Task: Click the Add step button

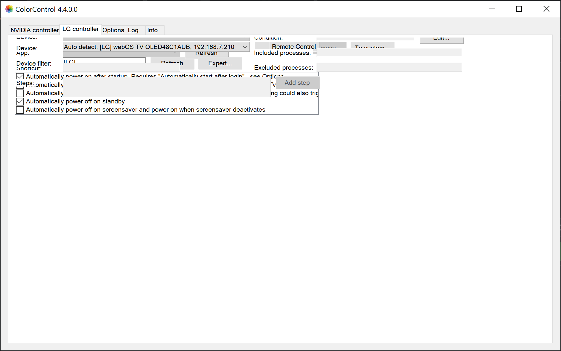Action: click(x=297, y=83)
